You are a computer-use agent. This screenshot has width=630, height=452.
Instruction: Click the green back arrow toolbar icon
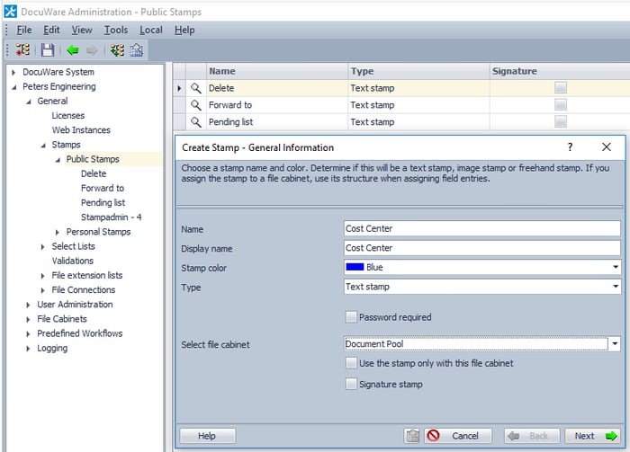72,50
